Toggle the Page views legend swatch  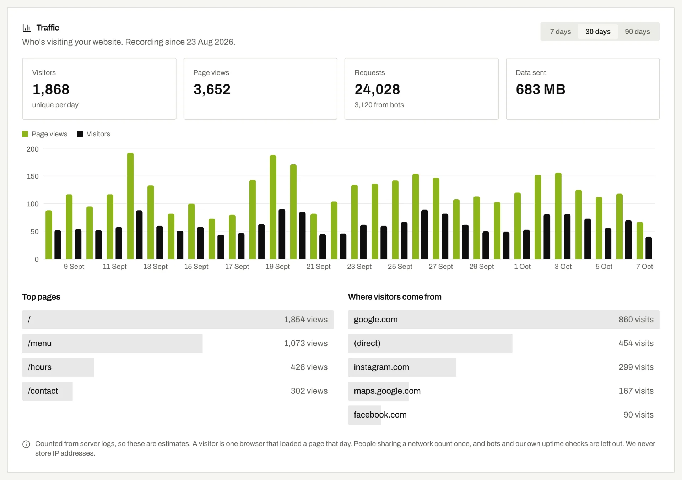tap(25, 134)
